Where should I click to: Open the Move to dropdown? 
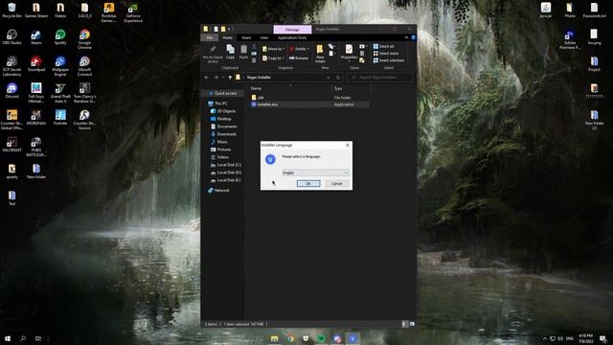(x=273, y=49)
